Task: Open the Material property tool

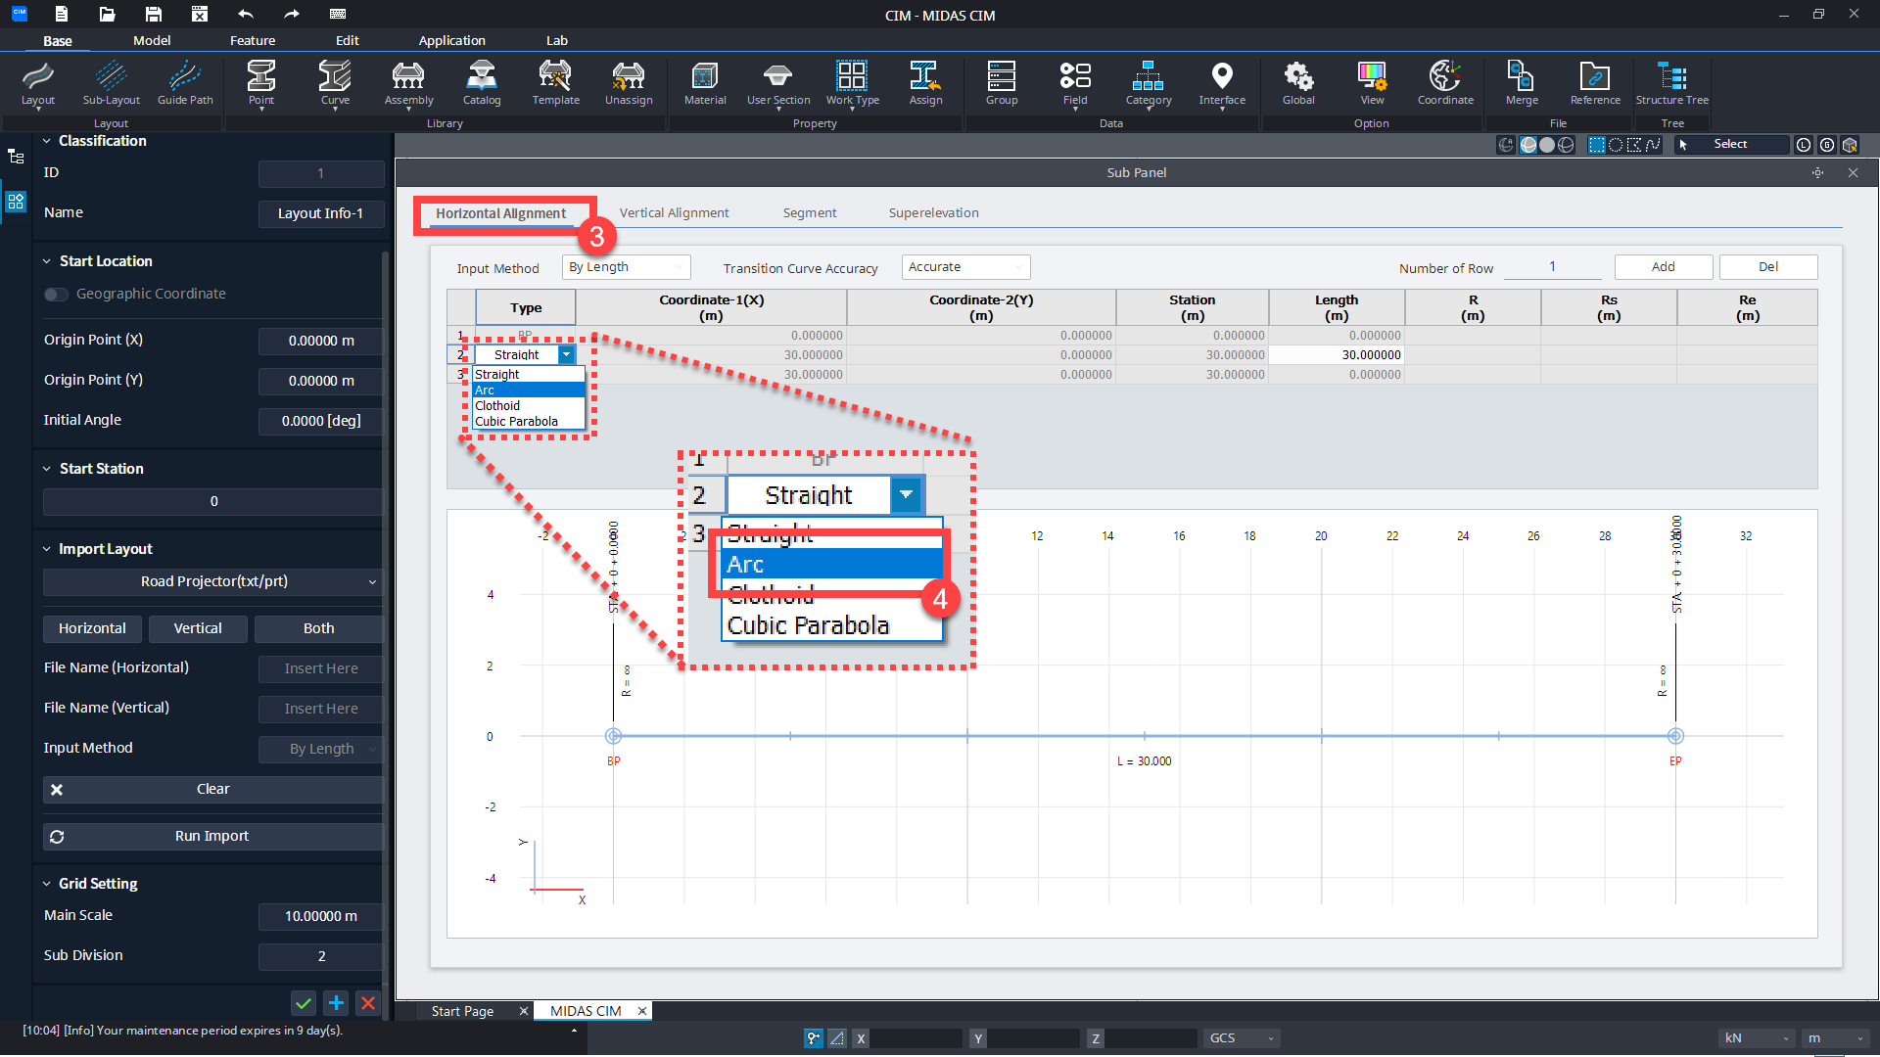Action: (704, 83)
